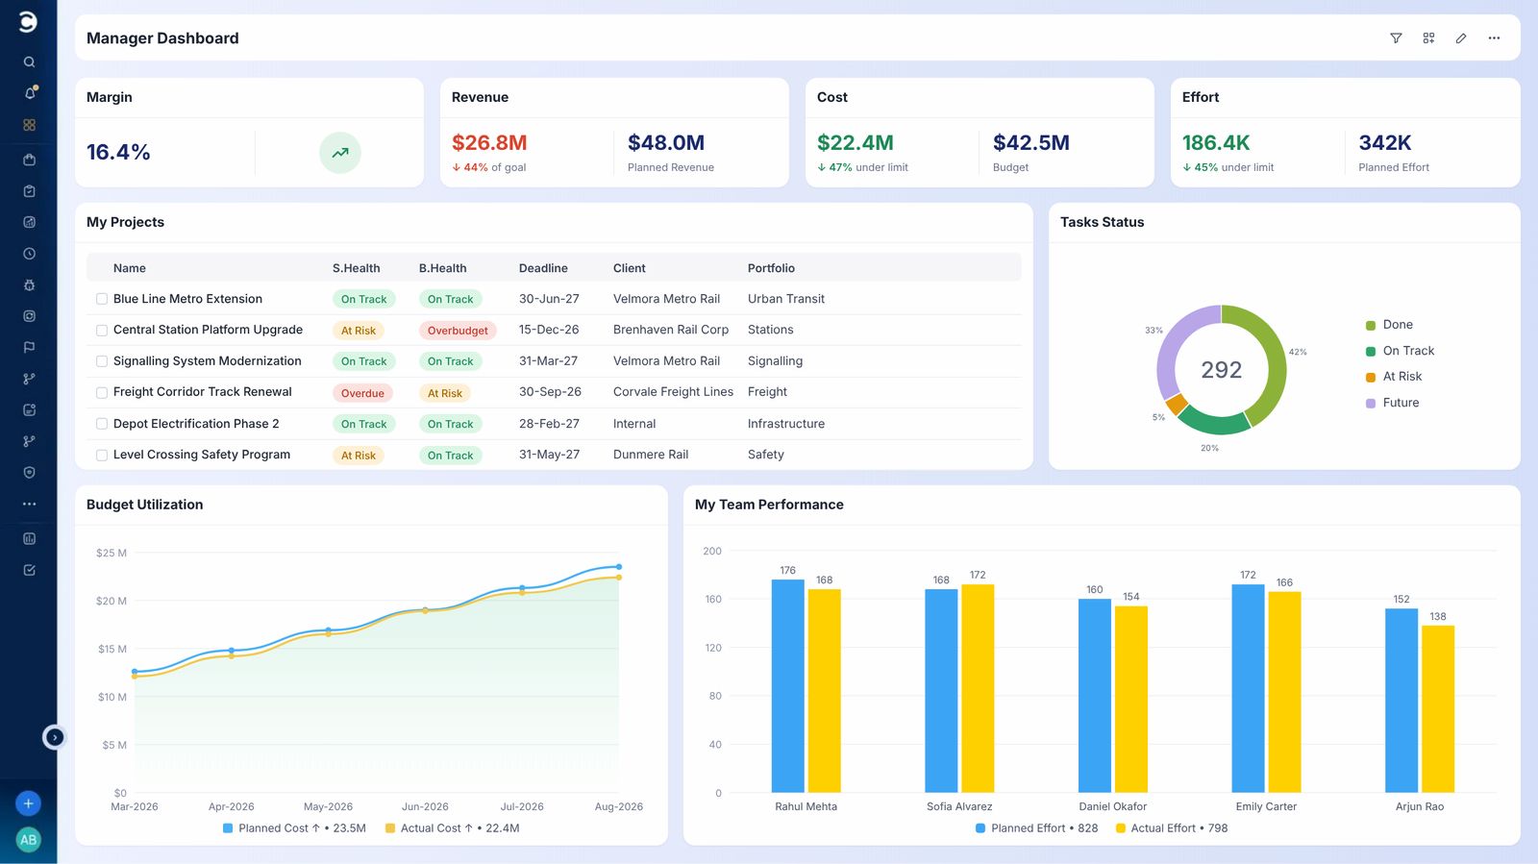Sort the projects table by Portfolio column

[771, 268]
